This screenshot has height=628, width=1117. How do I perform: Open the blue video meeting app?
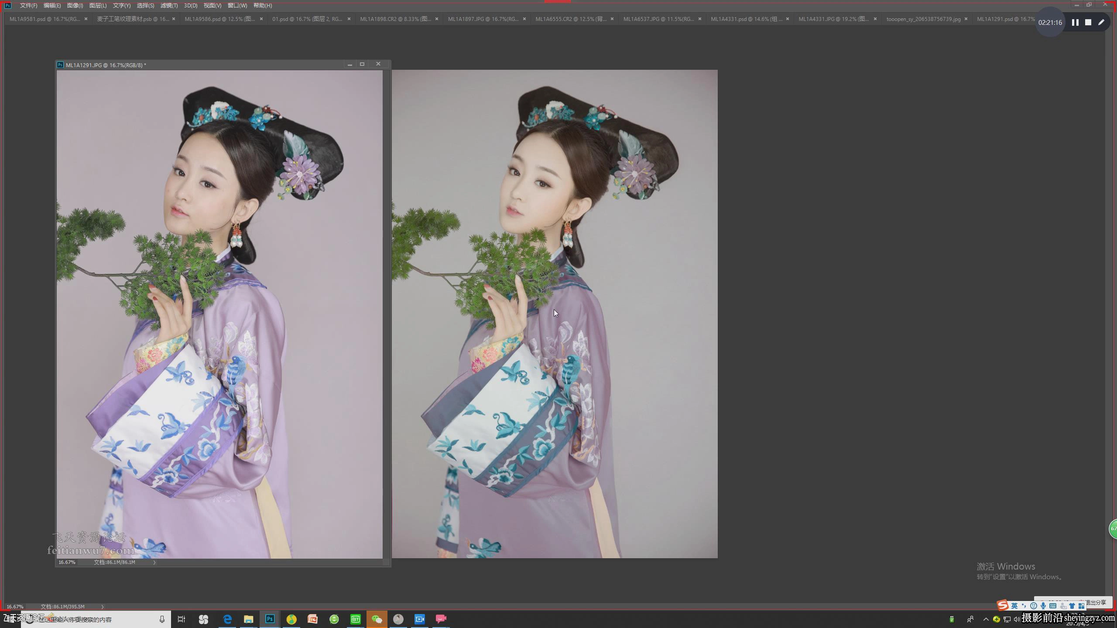pyautogui.click(x=420, y=619)
